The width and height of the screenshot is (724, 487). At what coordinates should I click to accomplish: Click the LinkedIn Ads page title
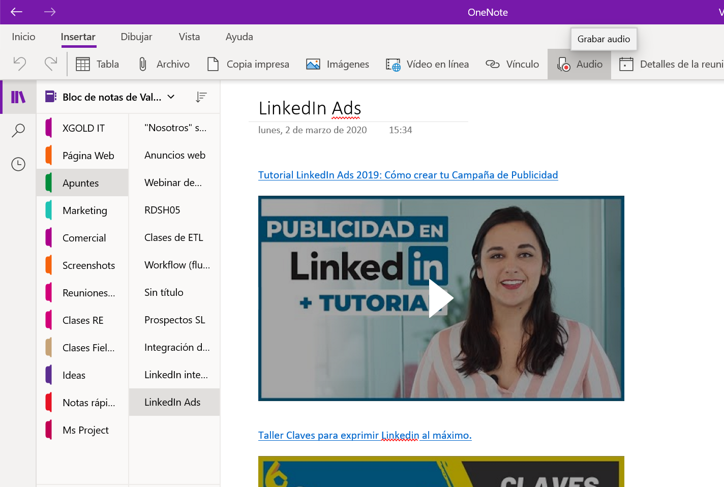[310, 108]
